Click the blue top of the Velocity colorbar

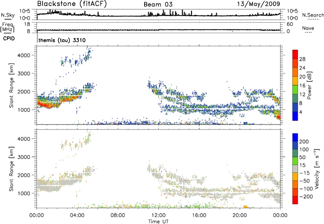(295, 137)
